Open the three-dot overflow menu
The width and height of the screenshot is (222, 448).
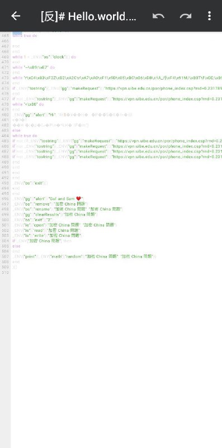click(210, 16)
